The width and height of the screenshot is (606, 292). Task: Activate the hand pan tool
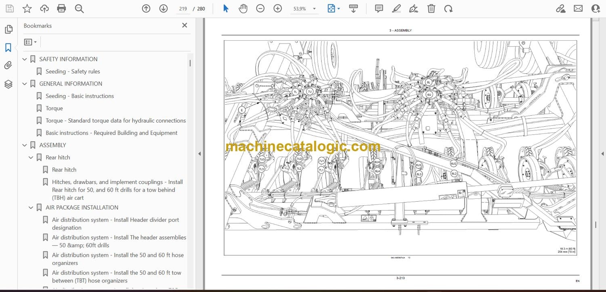tap(243, 8)
